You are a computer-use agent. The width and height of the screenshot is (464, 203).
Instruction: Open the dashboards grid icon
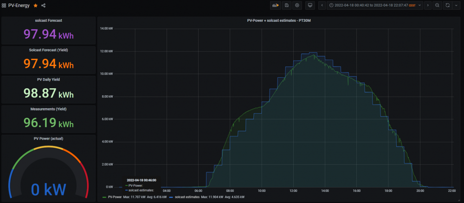tap(4, 5)
